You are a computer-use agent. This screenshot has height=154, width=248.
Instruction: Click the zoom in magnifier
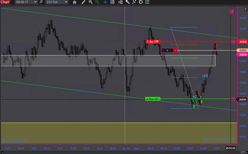point(90,2)
